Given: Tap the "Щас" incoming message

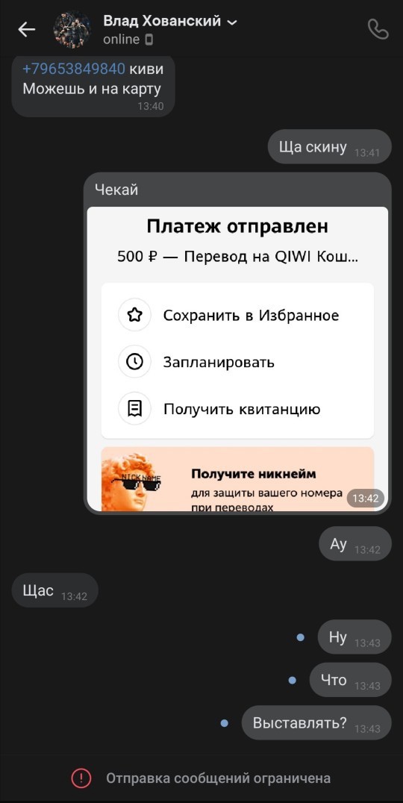Looking at the screenshot, I should (x=54, y=590).
